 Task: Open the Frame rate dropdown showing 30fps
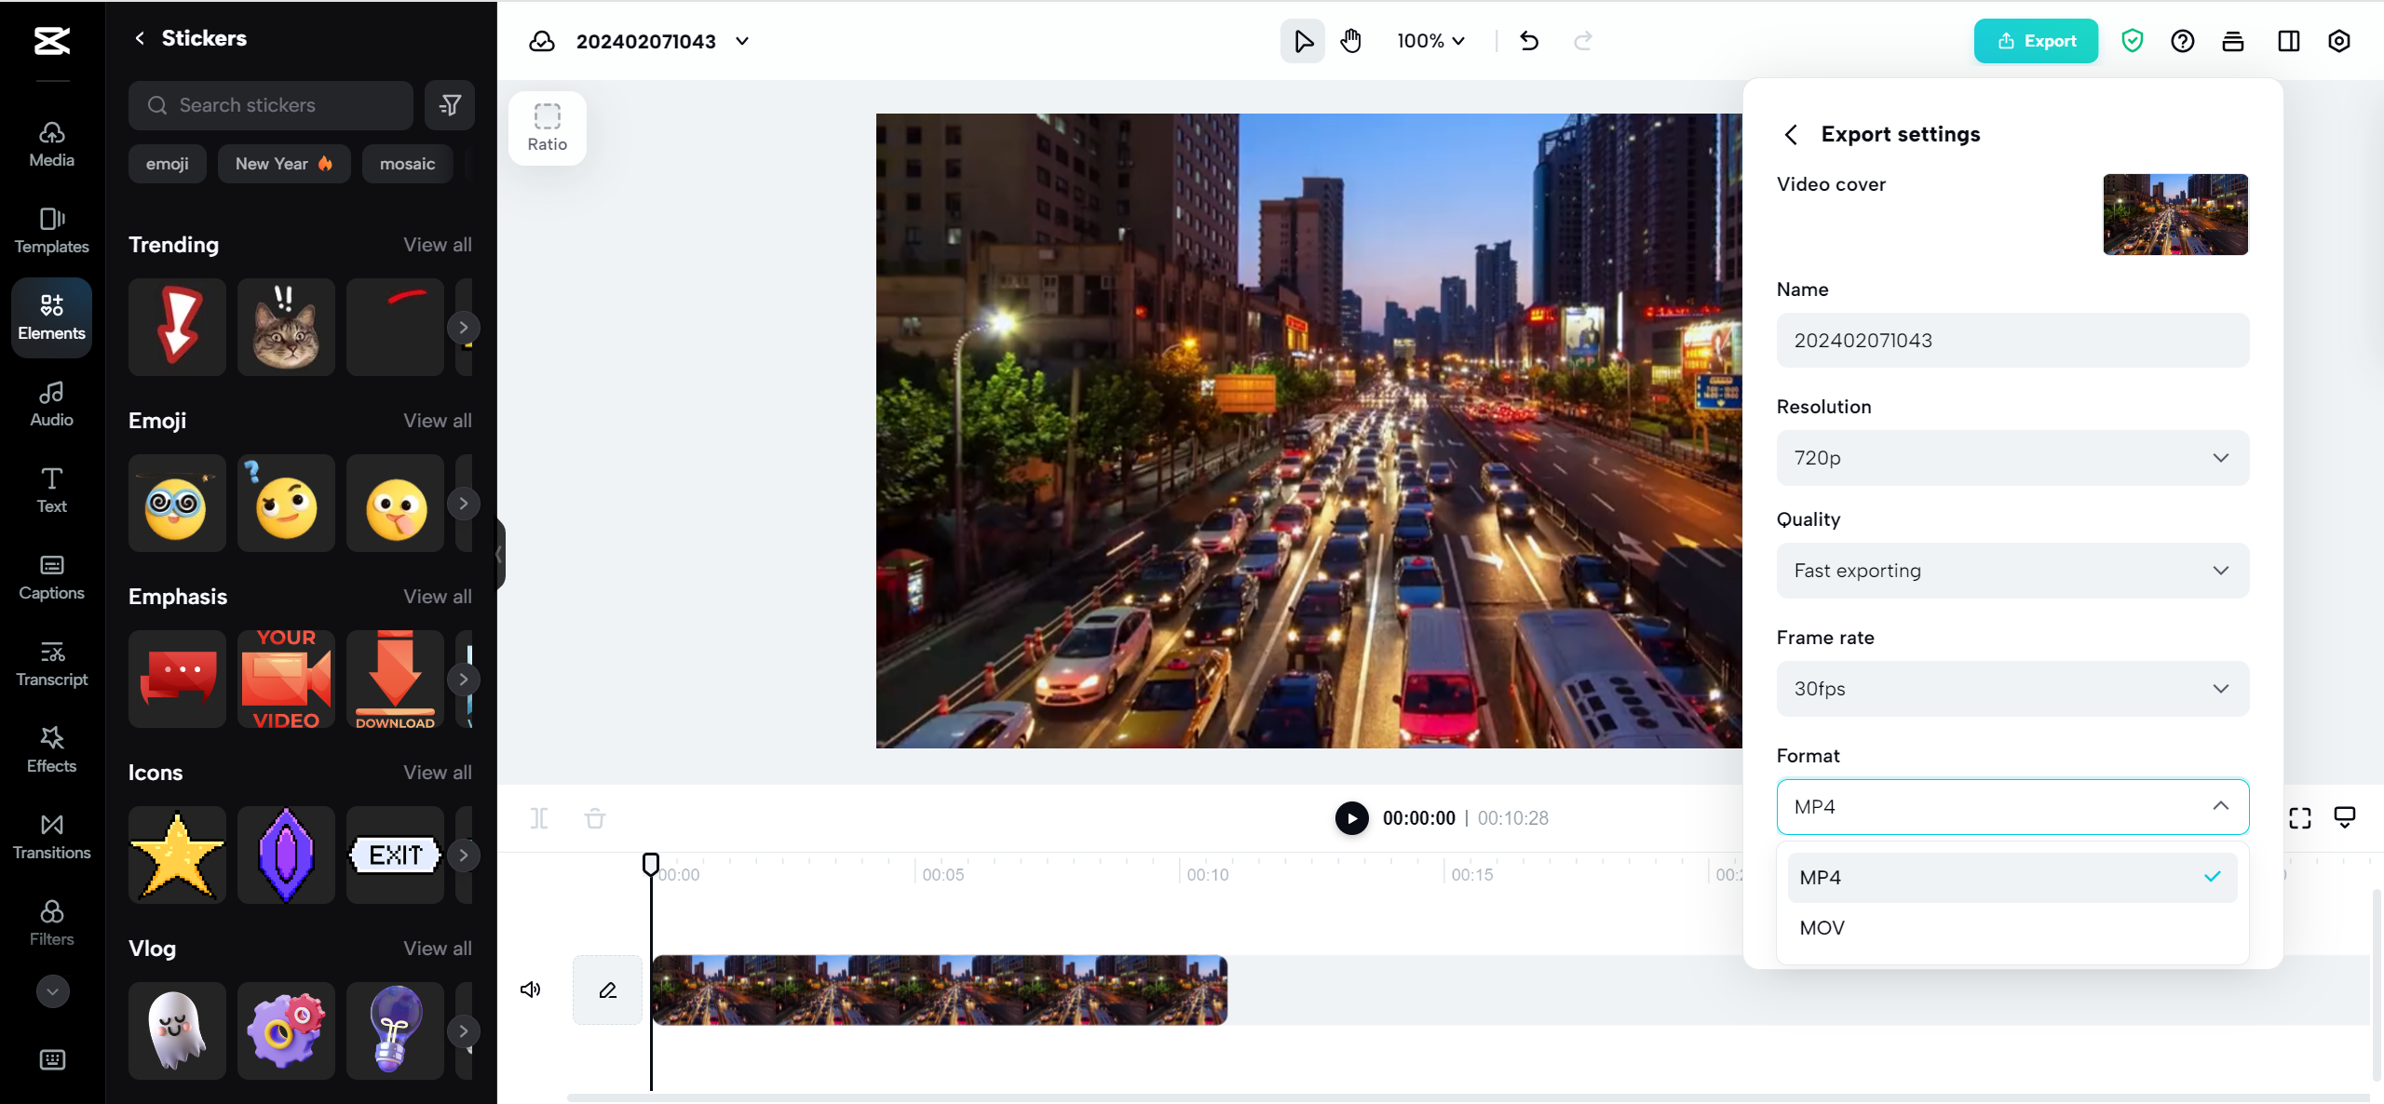[x=2011, y=689]
